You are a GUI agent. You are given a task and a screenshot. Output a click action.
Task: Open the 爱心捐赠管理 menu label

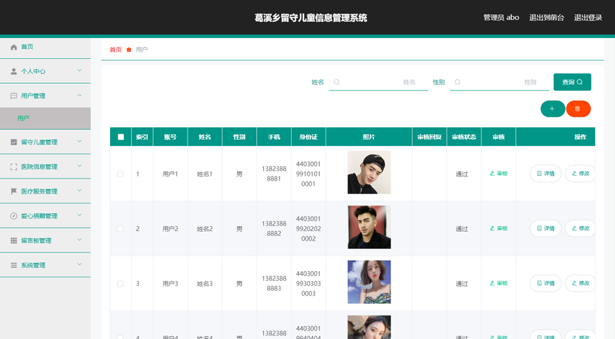click(x=39, y=216)
